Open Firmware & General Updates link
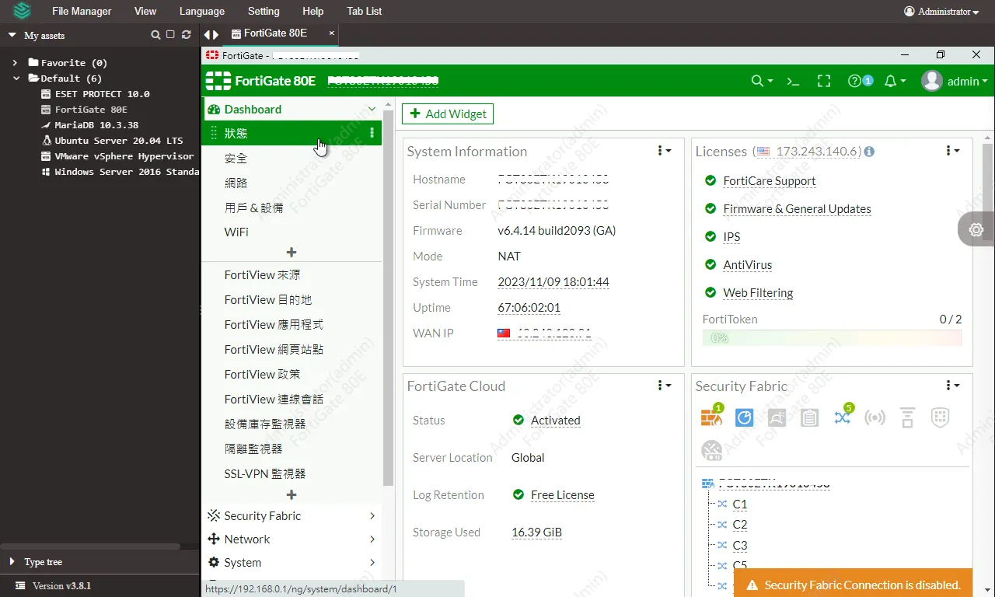 pyautogui.click(x=797, y=209)
